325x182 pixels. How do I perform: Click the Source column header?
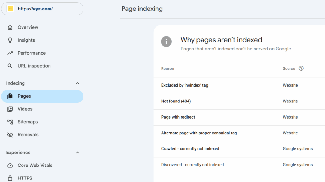click(289, 68)
